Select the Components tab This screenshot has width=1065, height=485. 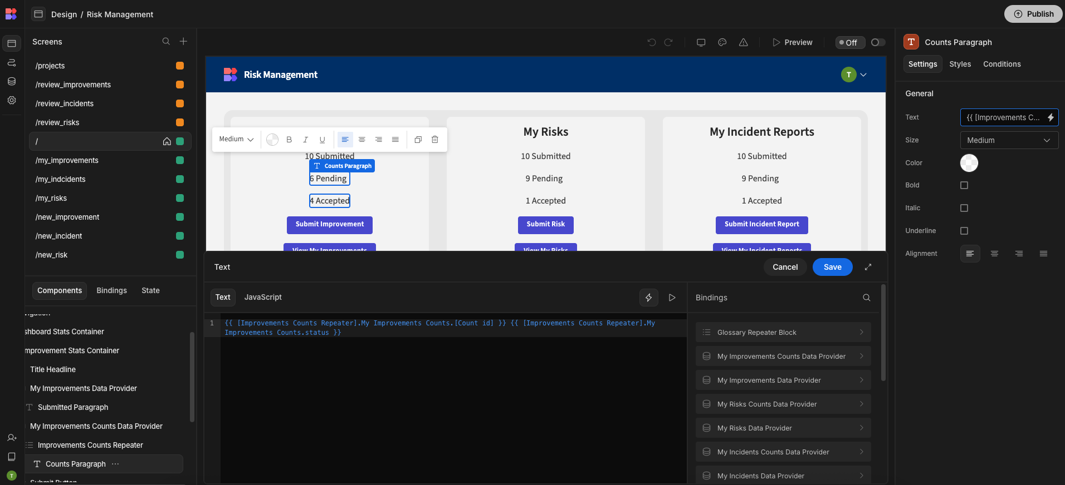(x=60, y=290)
